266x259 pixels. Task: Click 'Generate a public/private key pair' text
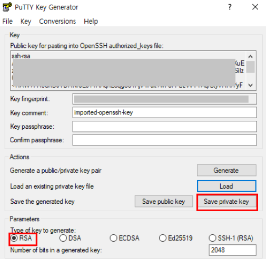click(x=55, y=170)
